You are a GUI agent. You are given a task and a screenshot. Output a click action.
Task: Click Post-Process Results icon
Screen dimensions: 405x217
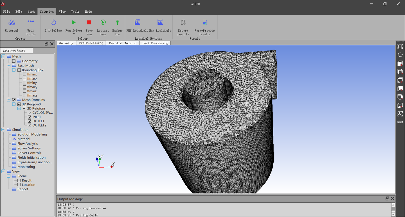point(204,22)
